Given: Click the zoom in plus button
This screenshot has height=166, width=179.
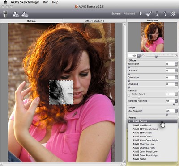Looking at the screenshot, I should tap(176, 56).
